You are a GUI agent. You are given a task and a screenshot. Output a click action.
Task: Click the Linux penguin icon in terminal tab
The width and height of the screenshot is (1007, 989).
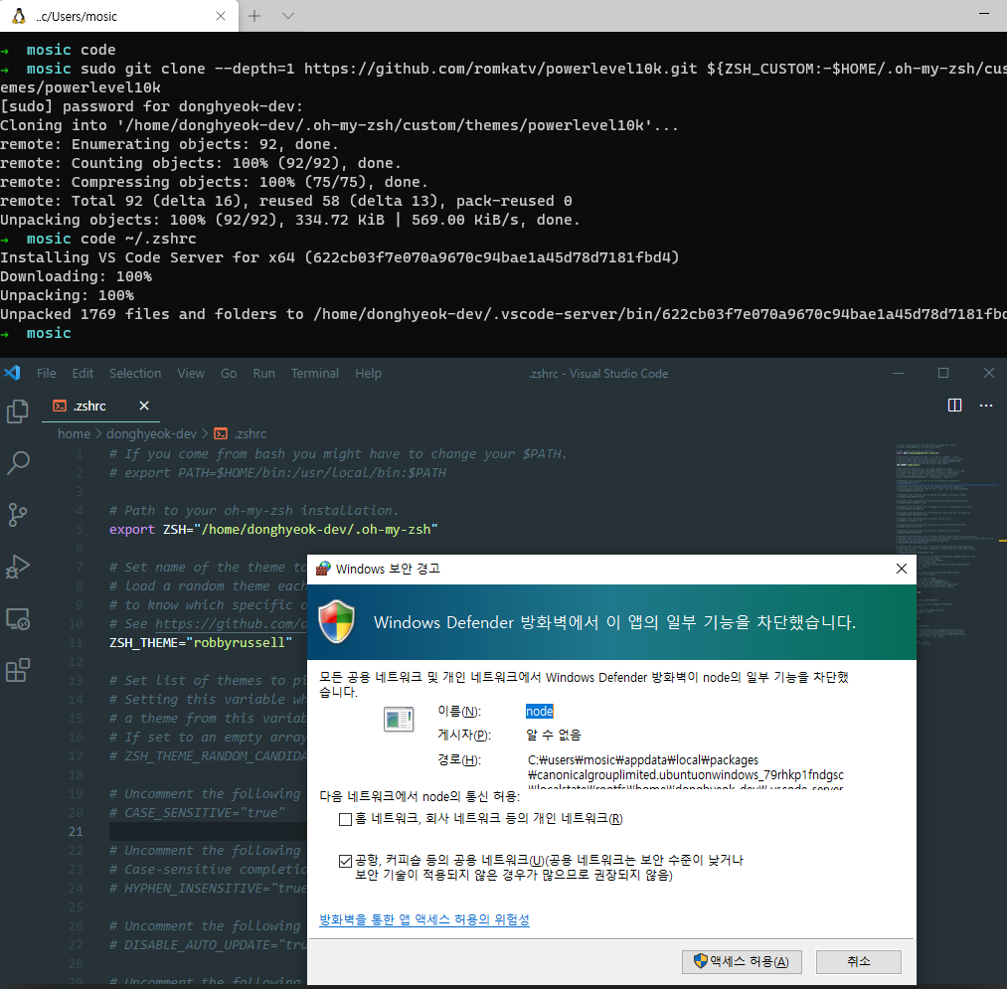pos(19,16)
